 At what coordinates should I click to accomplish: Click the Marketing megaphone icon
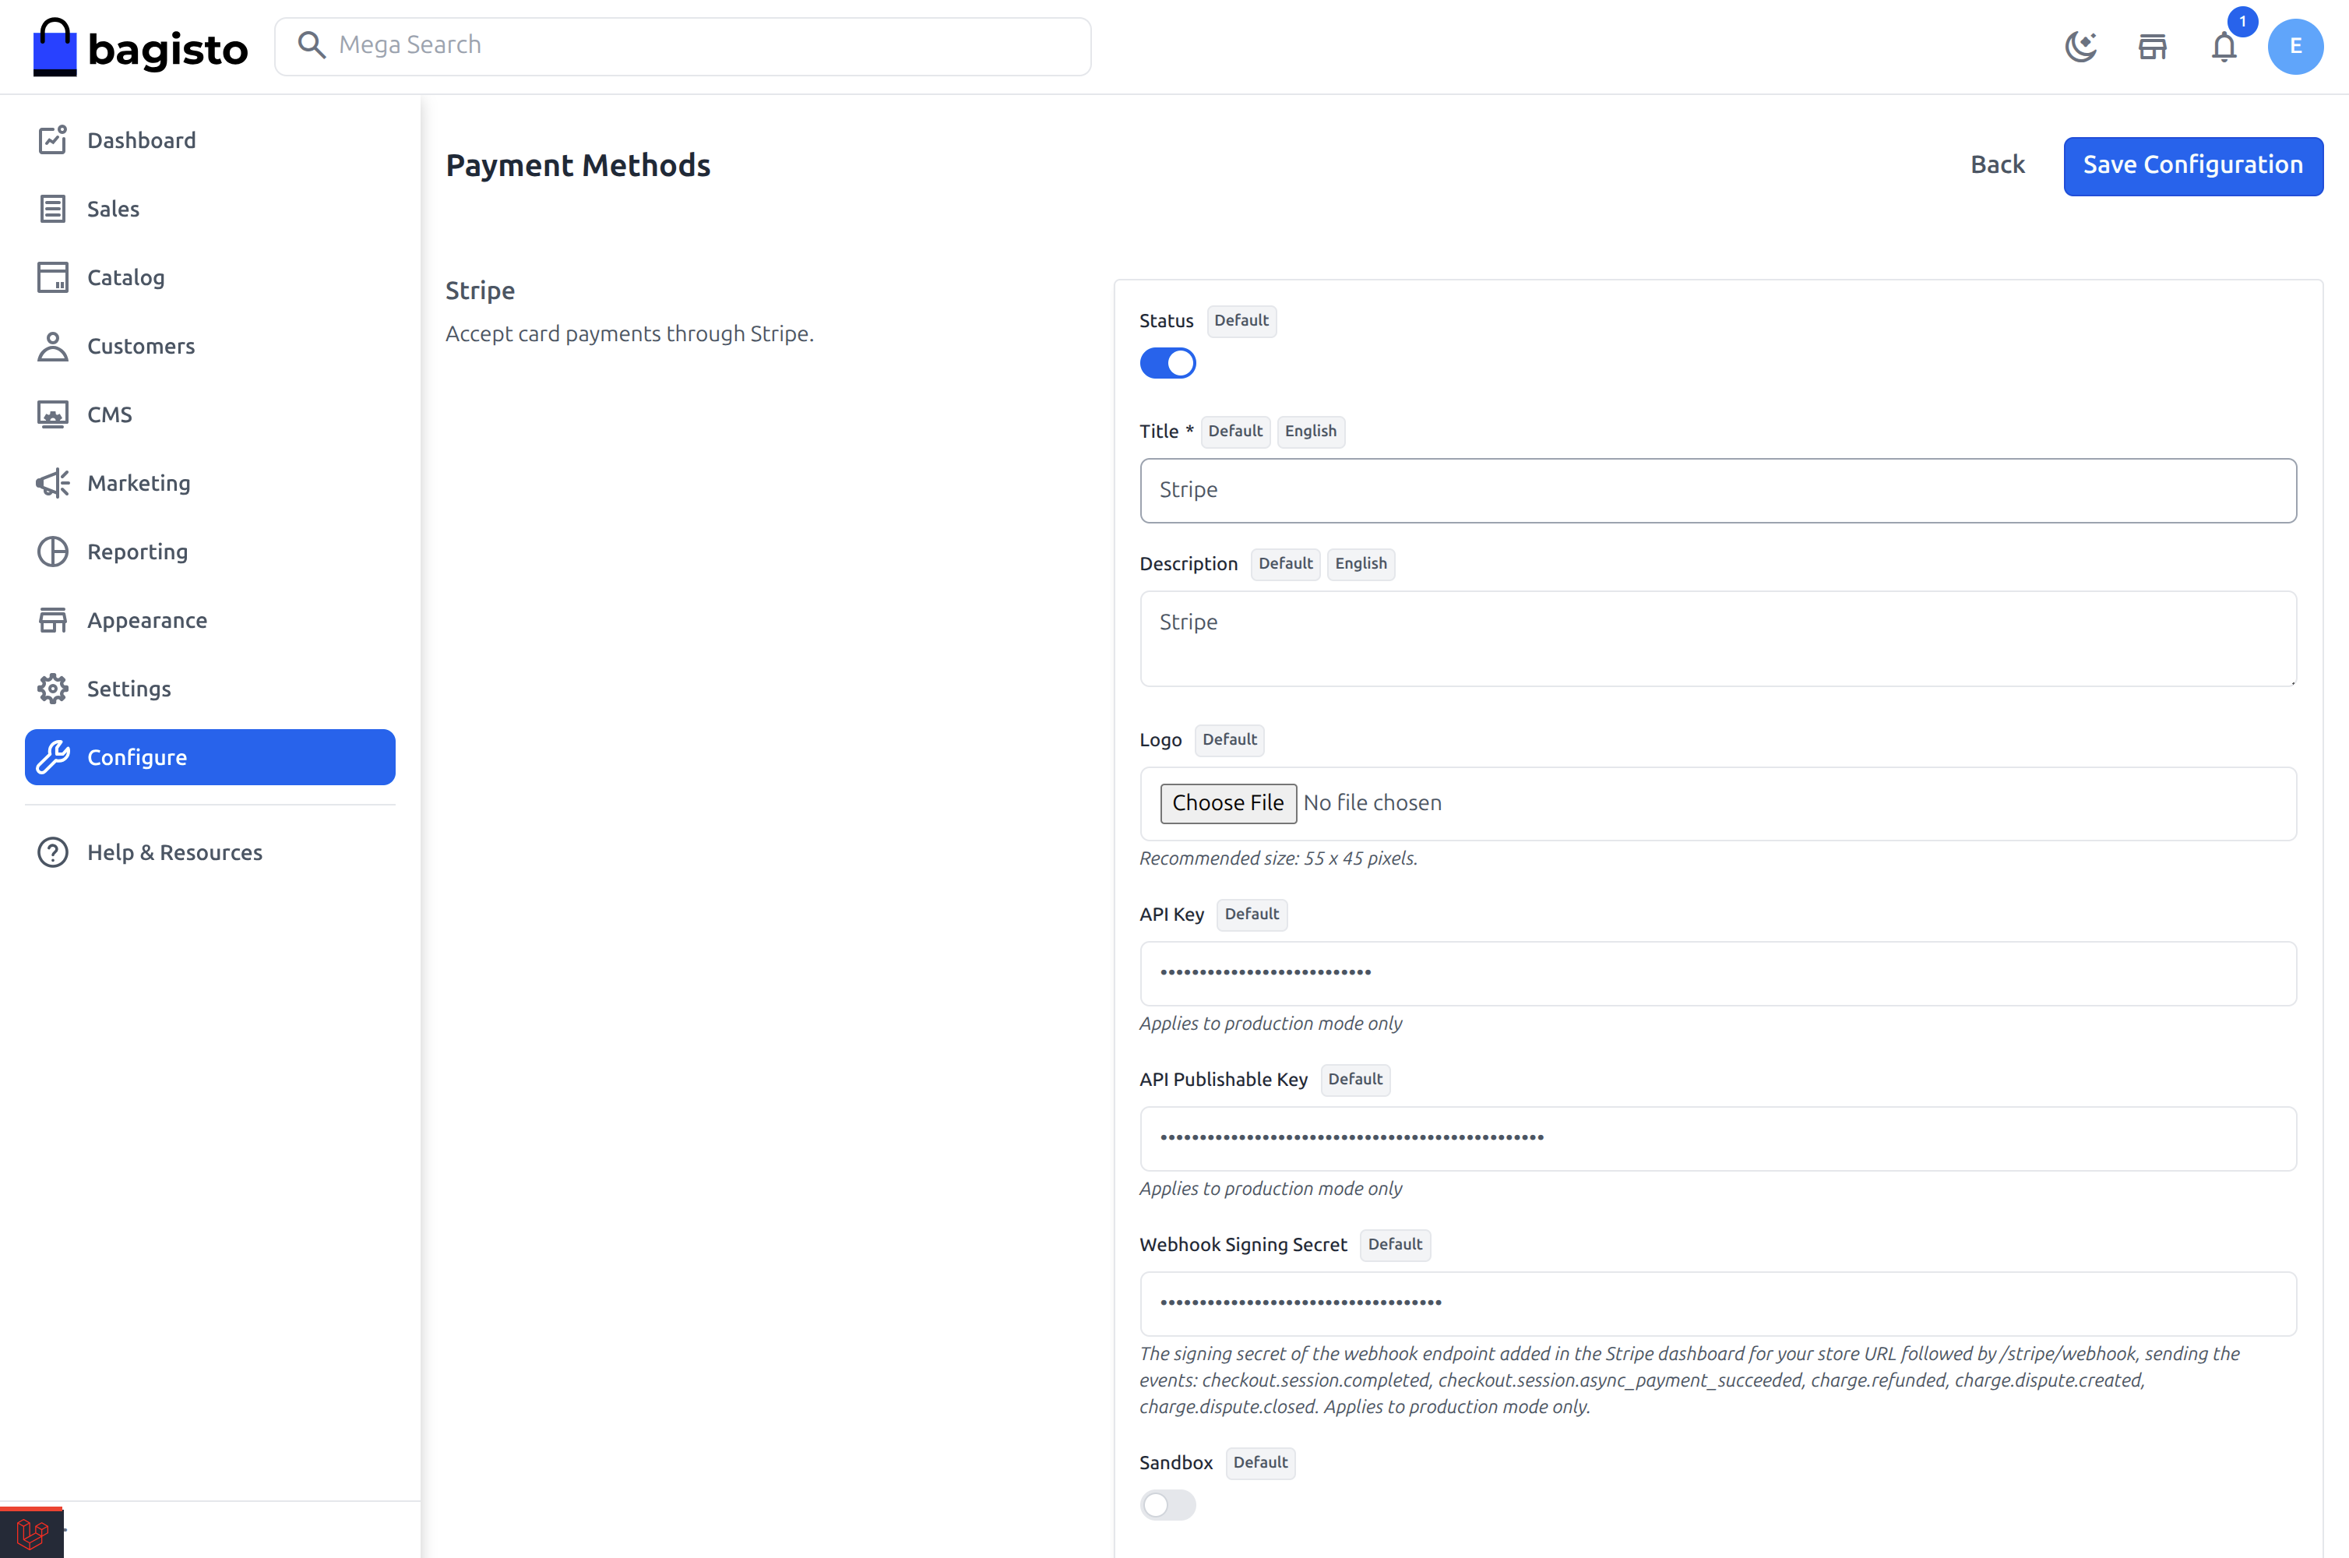tap(53, 483)
